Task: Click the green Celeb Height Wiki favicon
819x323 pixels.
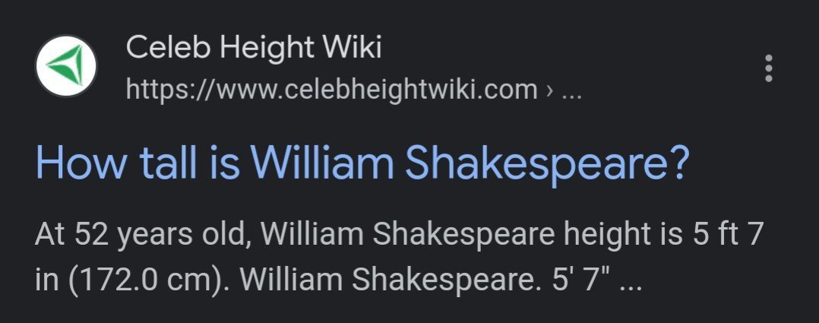Action: point(66,66)
